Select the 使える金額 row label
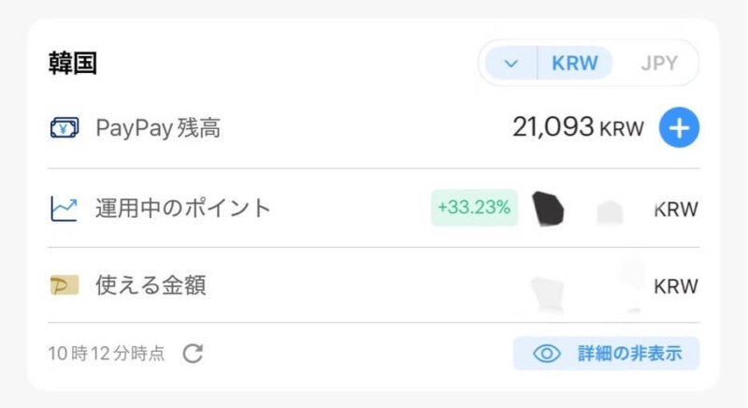The image size is (748, 408). pos(151,285)
